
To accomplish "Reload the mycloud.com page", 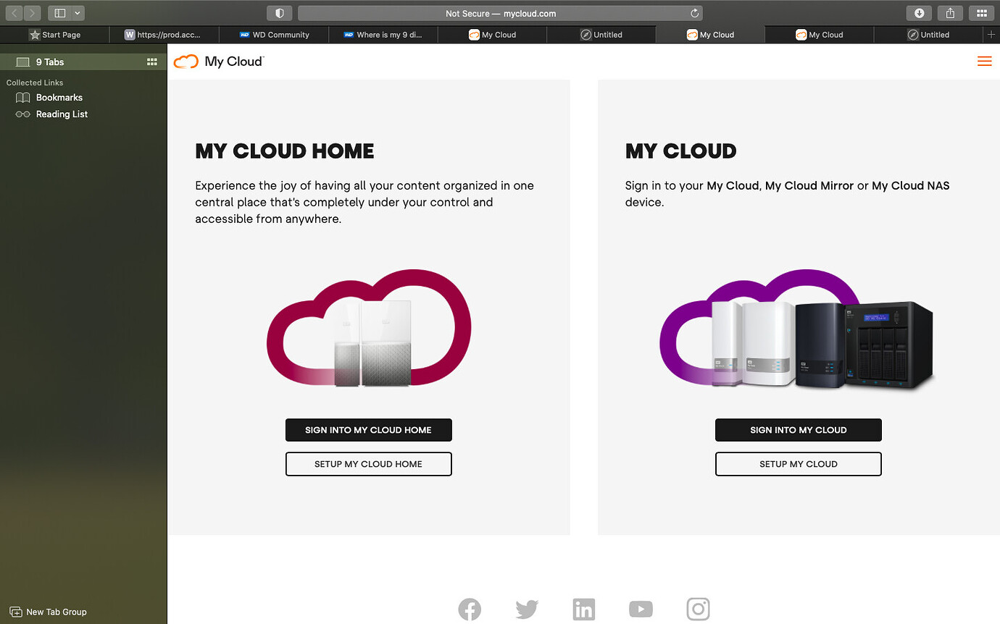I will point(693,12).
